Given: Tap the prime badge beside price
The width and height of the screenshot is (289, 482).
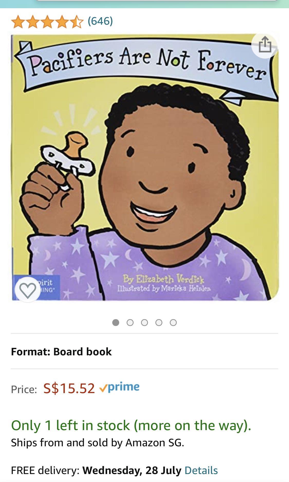Looking at the screenshot, I should 119,387.
